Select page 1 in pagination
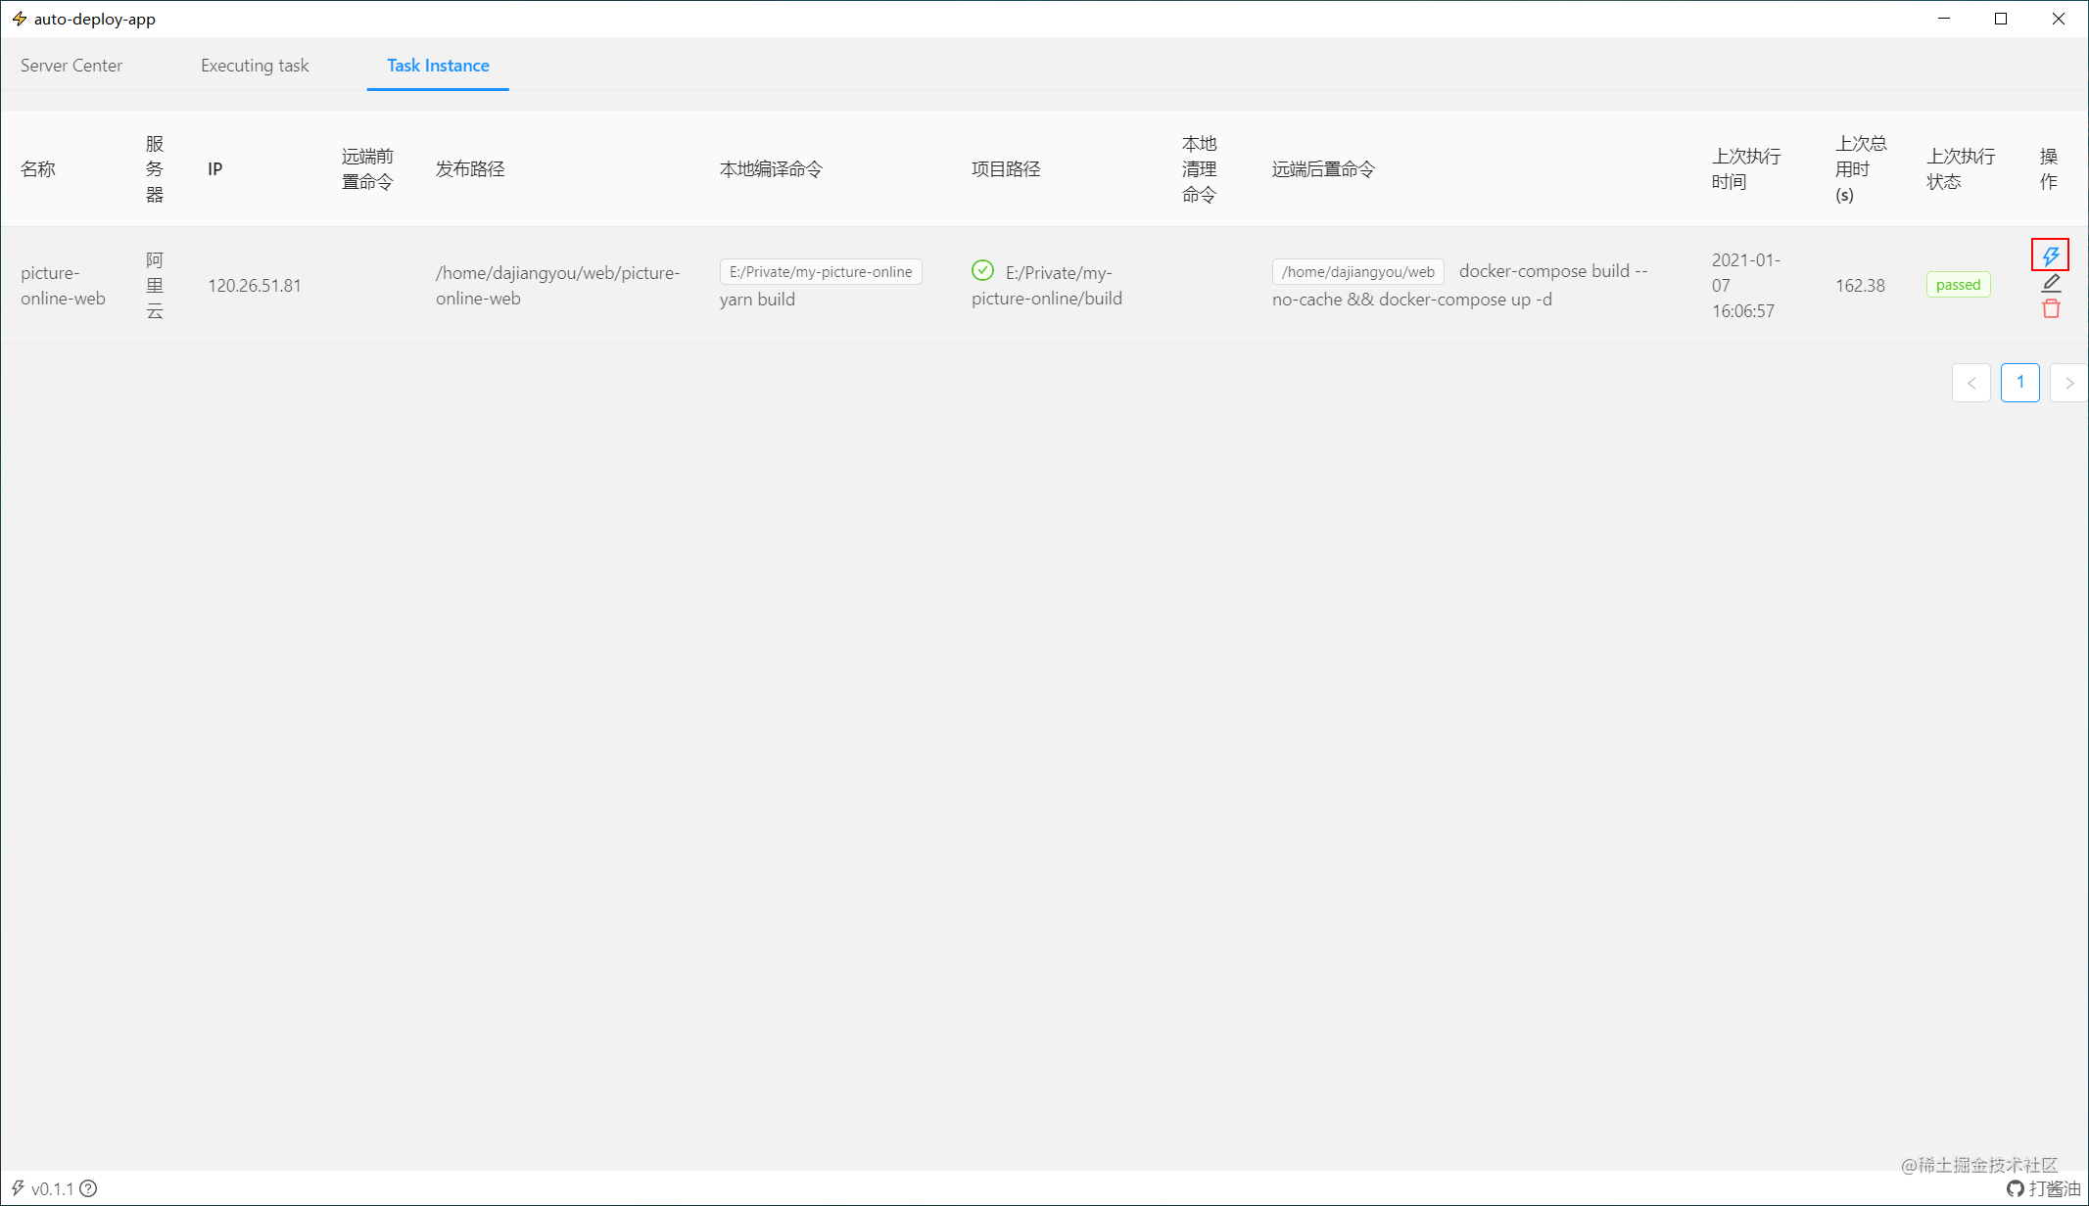Screen dimensions: 2089x1206 tap(2019, 383)
